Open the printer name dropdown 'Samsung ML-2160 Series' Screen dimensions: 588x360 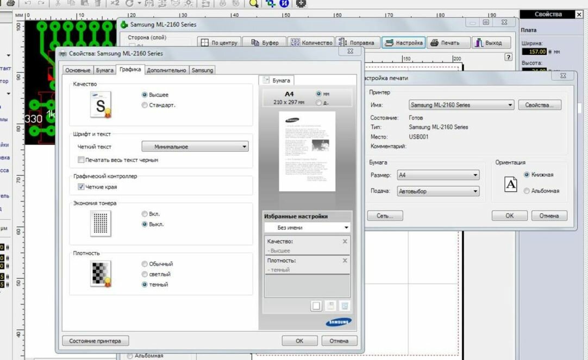click(461, 105)
